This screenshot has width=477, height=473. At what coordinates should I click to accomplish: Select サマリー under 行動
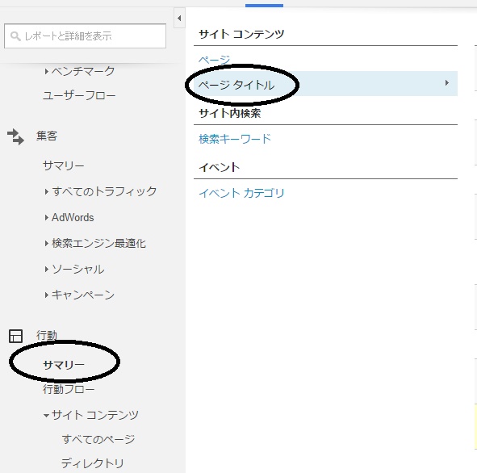64,364
